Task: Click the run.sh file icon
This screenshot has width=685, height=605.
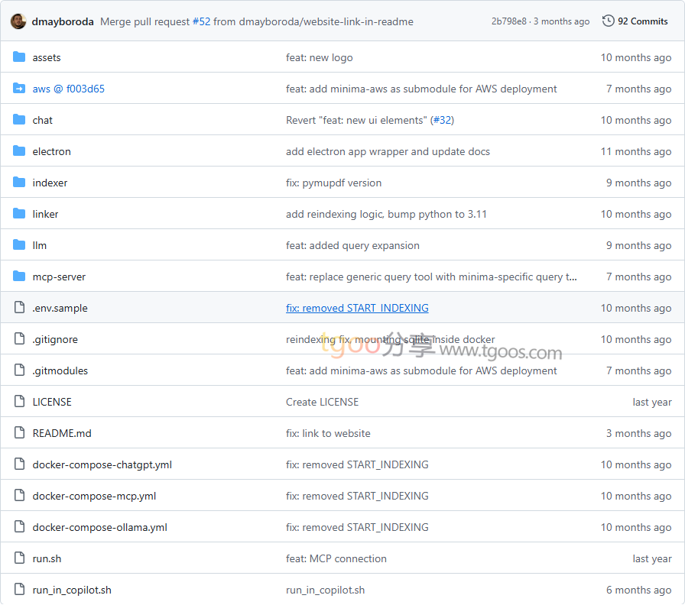Action: [19, 558]
